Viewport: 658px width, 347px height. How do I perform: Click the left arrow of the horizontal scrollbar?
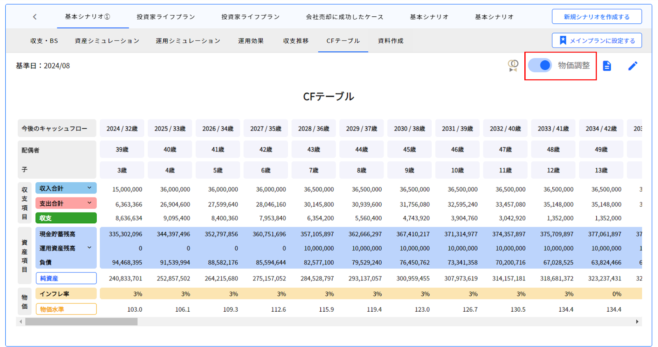(21, 322)
